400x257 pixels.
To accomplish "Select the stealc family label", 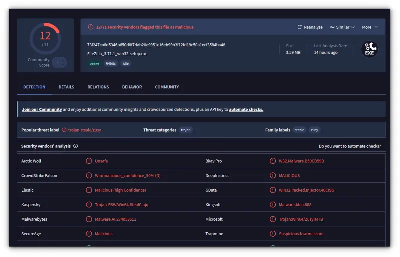I will (x=299, y=130).
